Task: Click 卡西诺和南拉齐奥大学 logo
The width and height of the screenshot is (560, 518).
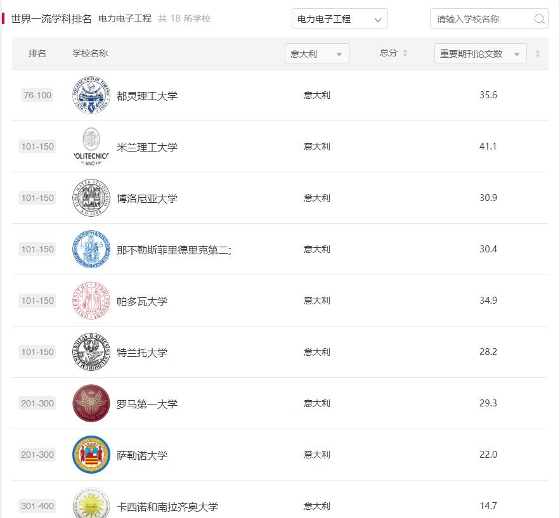Action: (91, 503)
